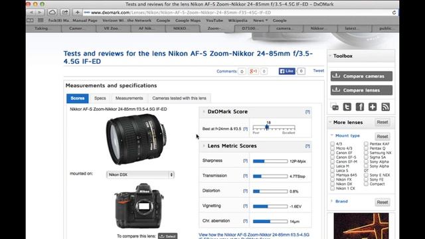Open the [?] help for Vignetting

(x=245, y=206)
